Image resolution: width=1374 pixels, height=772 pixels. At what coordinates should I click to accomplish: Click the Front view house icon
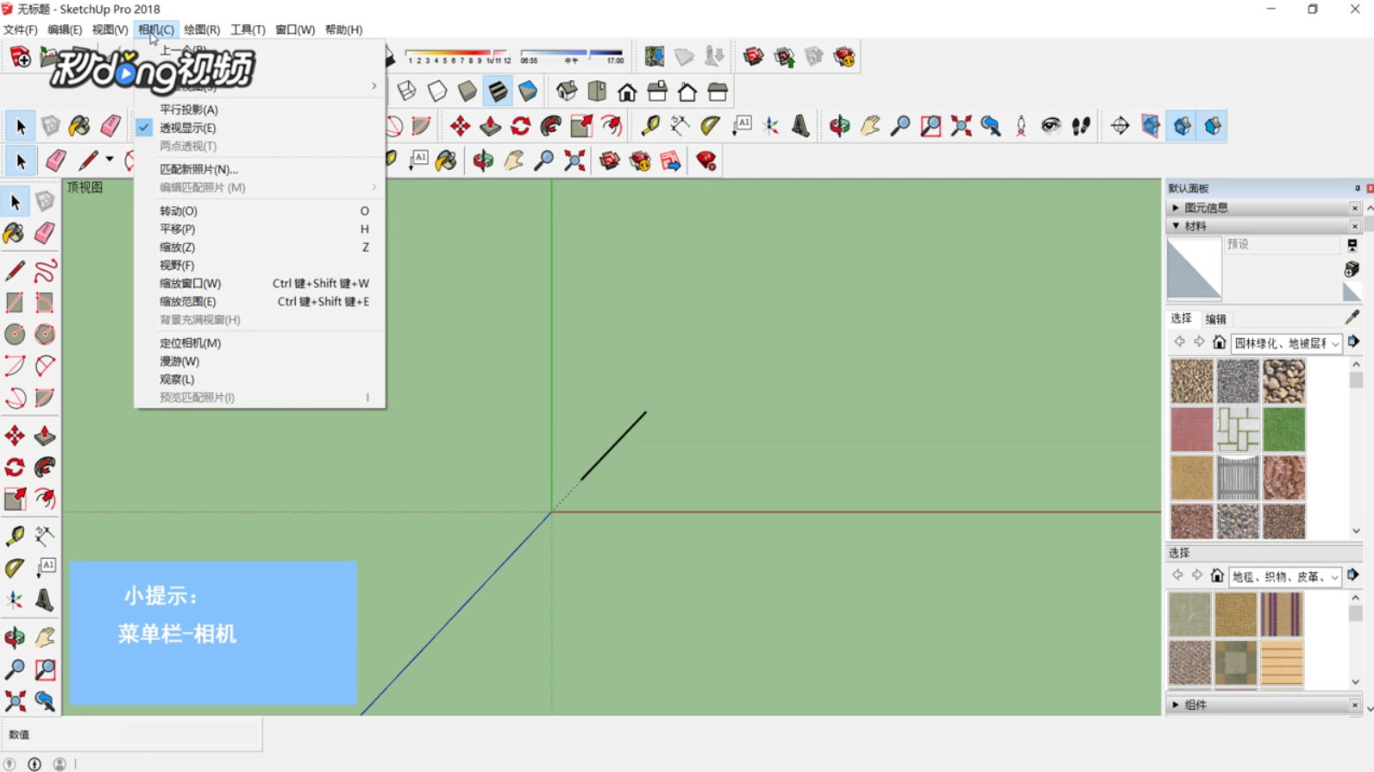[x=627, y=91]
